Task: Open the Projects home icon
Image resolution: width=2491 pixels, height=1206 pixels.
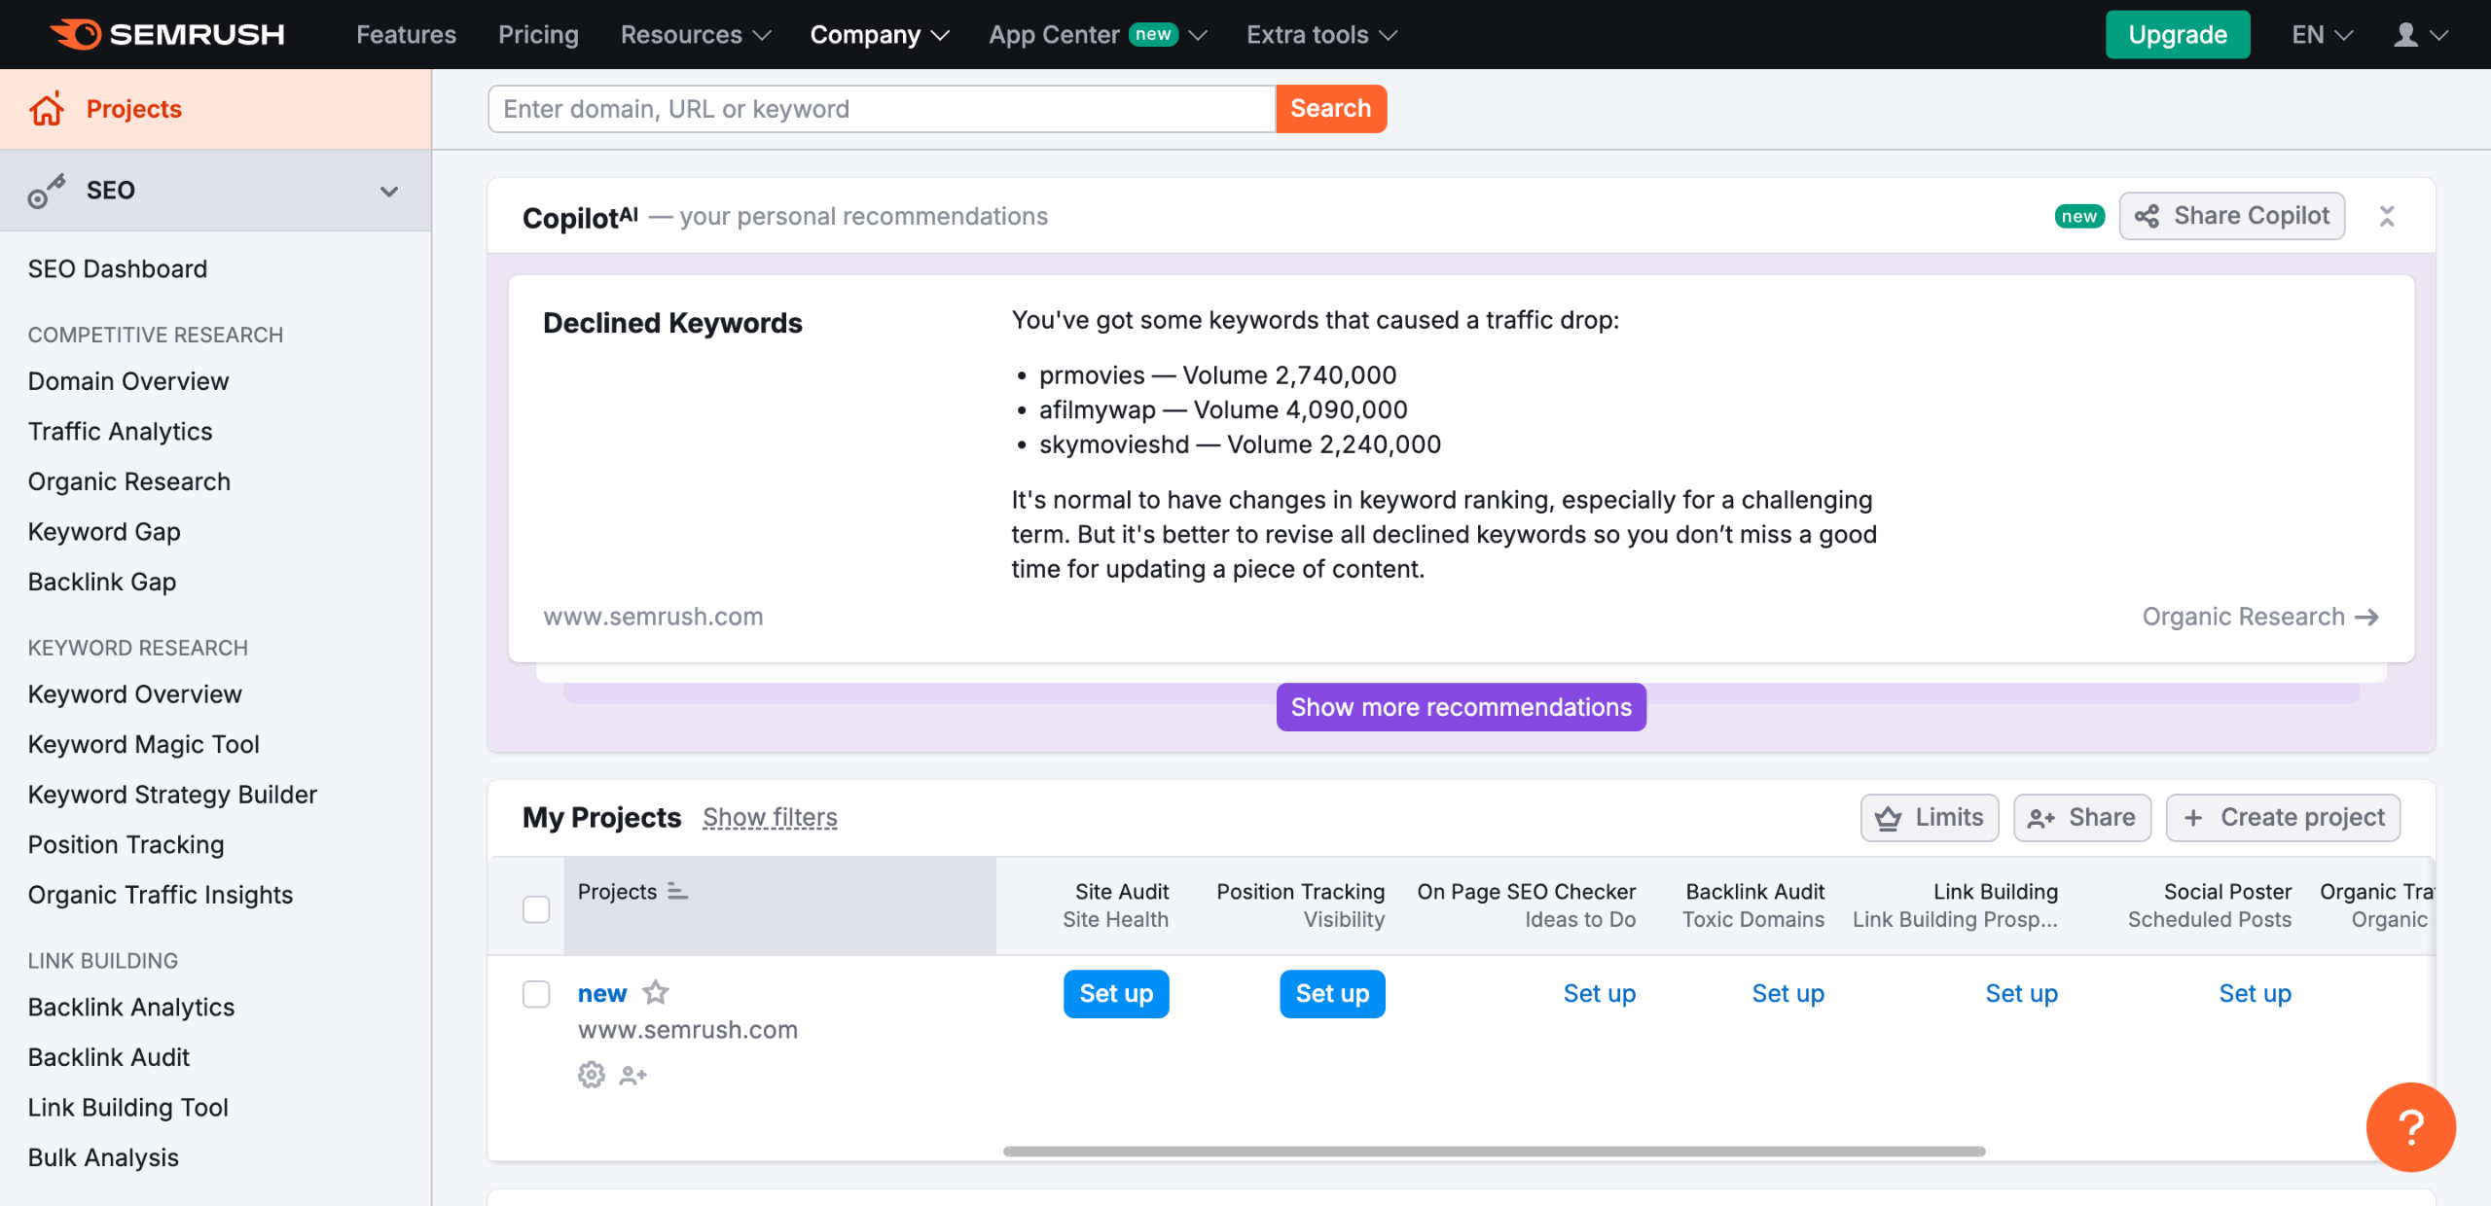Action: (x=46, y=109)
